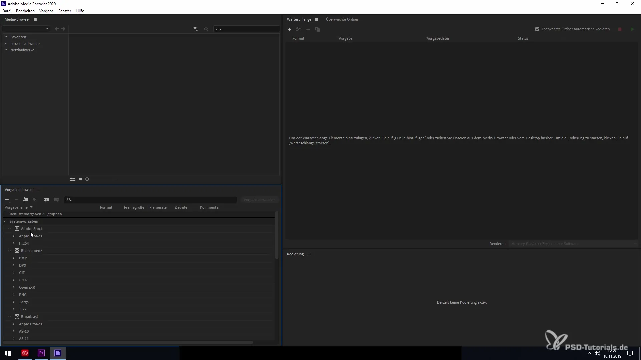Click the preset list vertical scrollbar
The image size is (641, 360).
coord(276,235)
